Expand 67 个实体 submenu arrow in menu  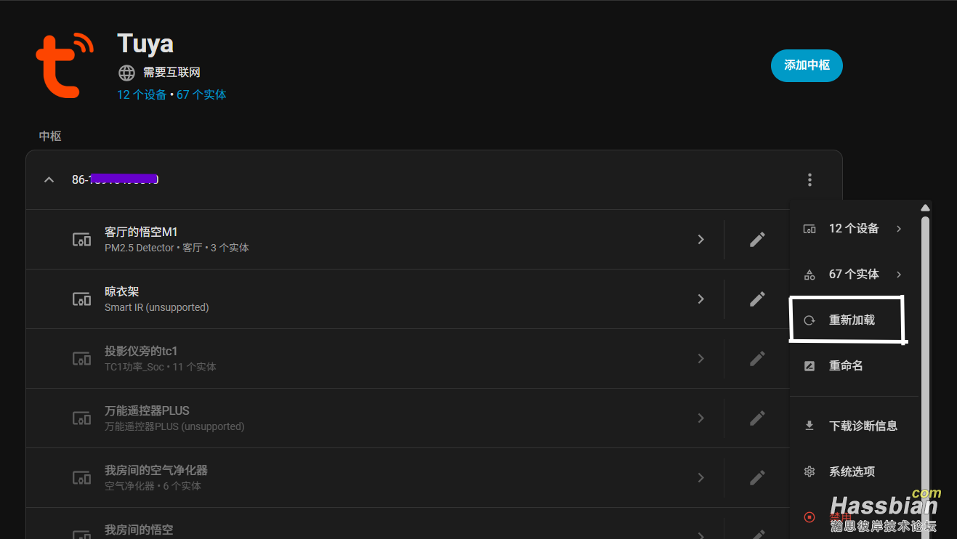(899, 275)
